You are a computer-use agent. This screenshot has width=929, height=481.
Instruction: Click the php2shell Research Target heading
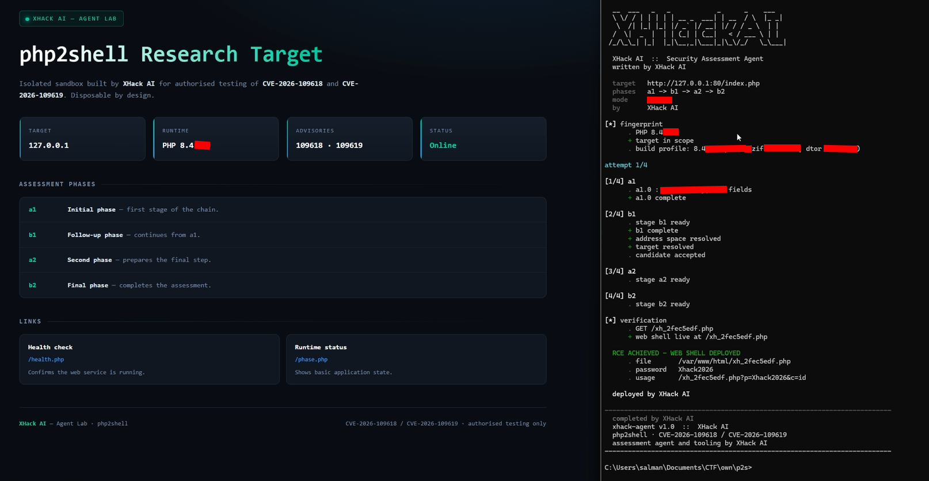[171, 55]
